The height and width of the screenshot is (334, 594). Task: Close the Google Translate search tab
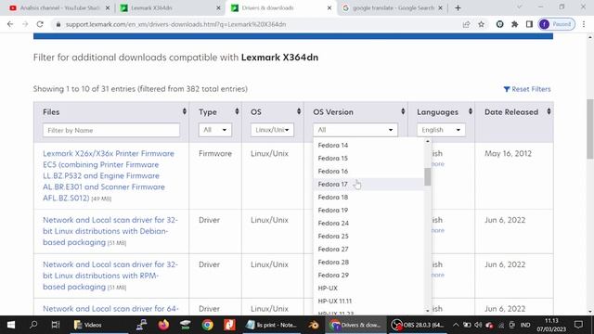(x=440, y=7)
